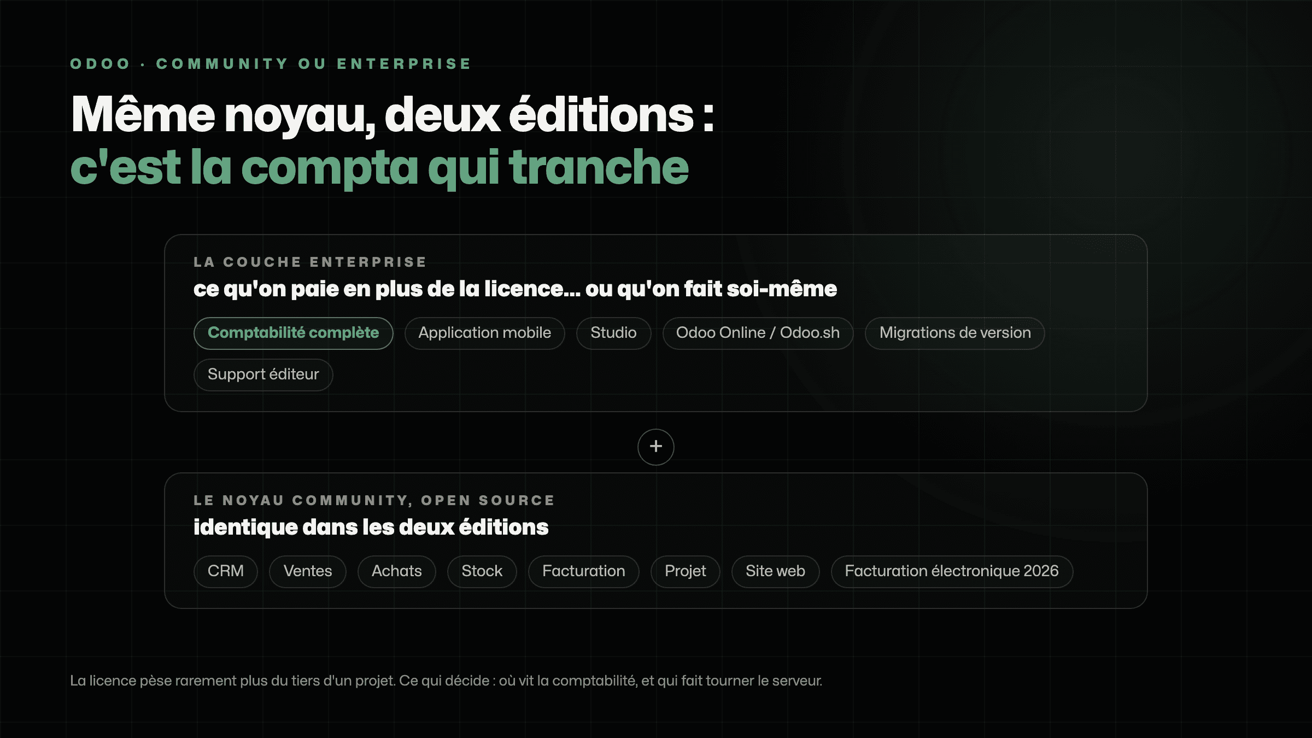This screenshot has height=738, width=1312.
Task: Click 'identique dans les deux éditions' subtitle
Action: pyautogui.click(x=371, y=528)
